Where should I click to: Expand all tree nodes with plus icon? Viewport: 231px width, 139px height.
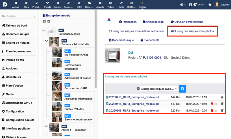coord(44,21)
